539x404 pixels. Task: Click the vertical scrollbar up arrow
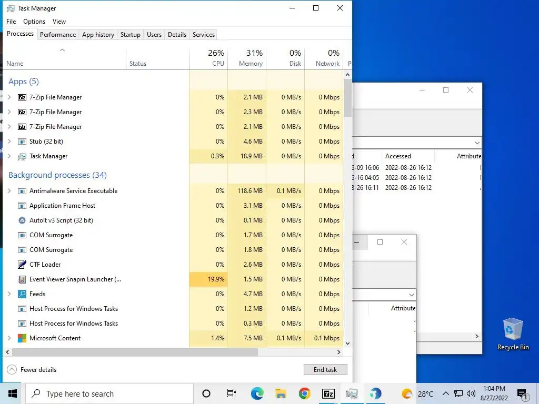click(347, 75)
